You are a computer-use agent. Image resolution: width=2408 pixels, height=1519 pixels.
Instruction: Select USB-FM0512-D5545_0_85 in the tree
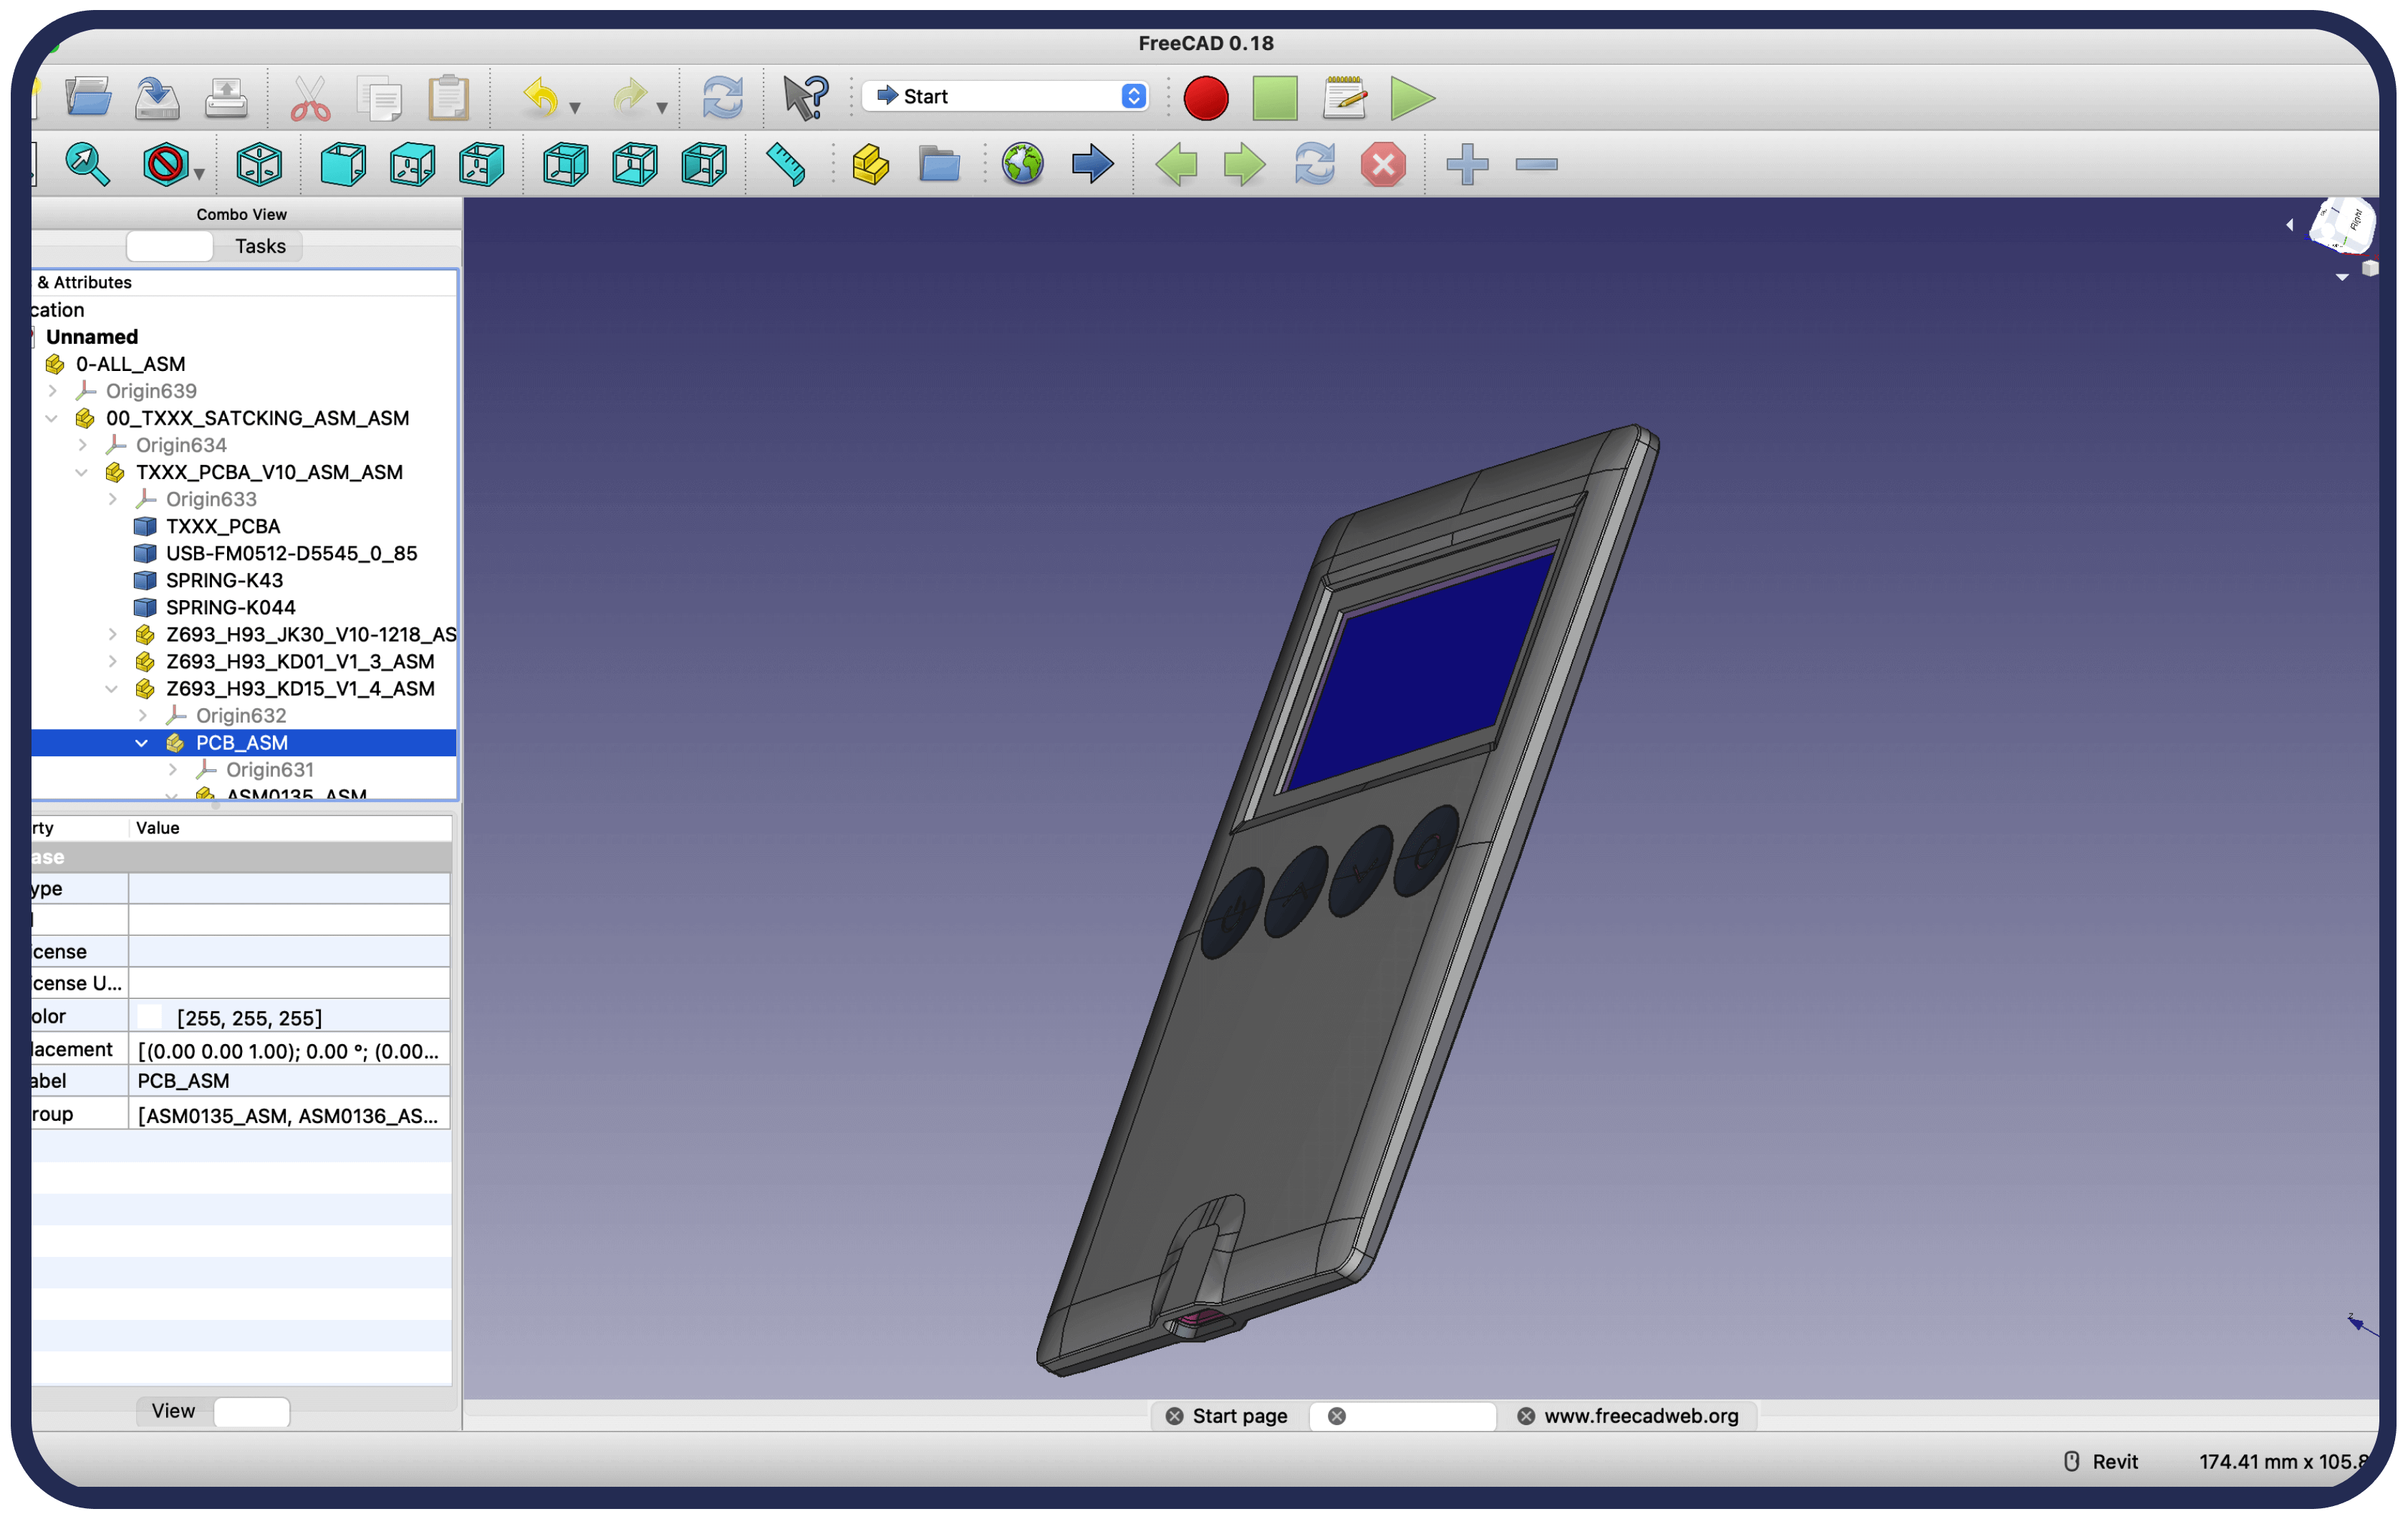pyautogui.click(x=291, y=553)
